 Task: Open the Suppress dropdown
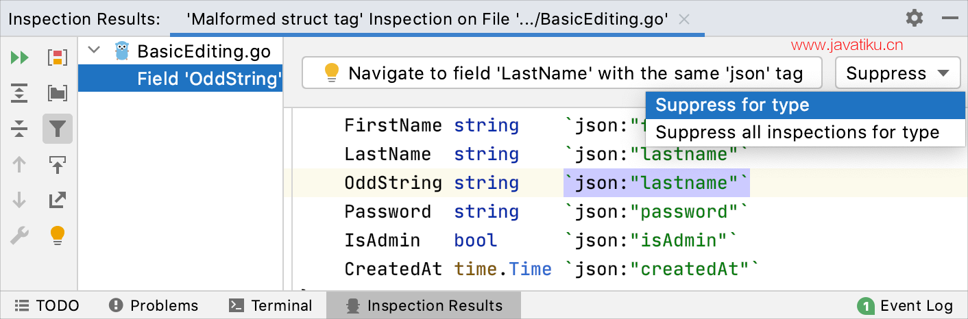(897, 73)
